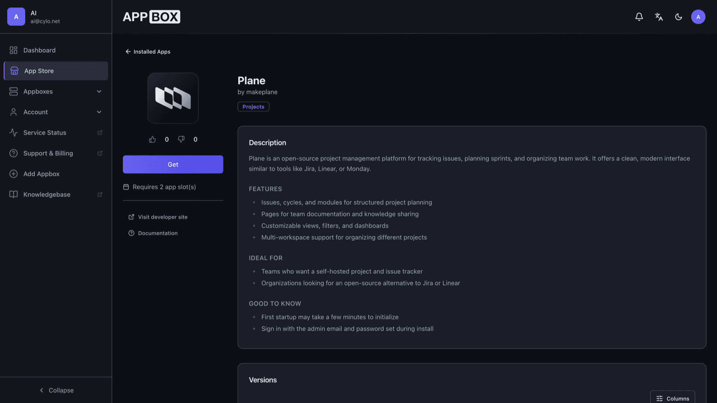Open the notifications bell
This screenshot has height=403, width=717.
tap(639, 17)
